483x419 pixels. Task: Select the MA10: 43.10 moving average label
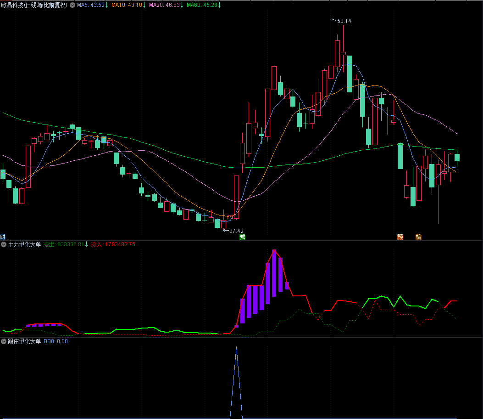point(127,5)
